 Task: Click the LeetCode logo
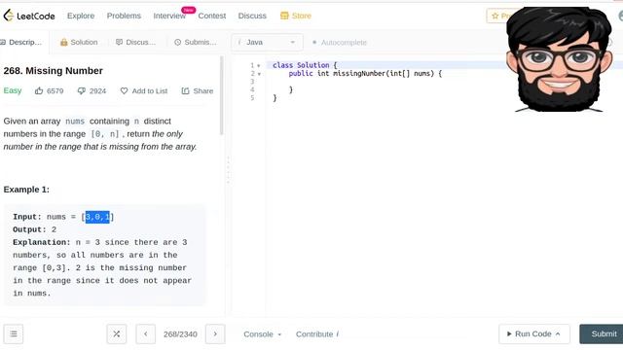pos(29,16)
